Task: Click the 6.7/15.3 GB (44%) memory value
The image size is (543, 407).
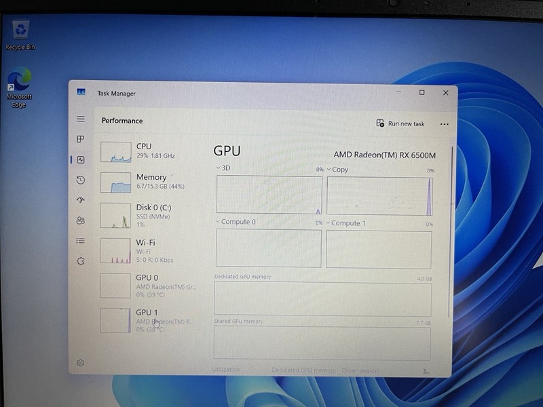Action: (160, 187)
